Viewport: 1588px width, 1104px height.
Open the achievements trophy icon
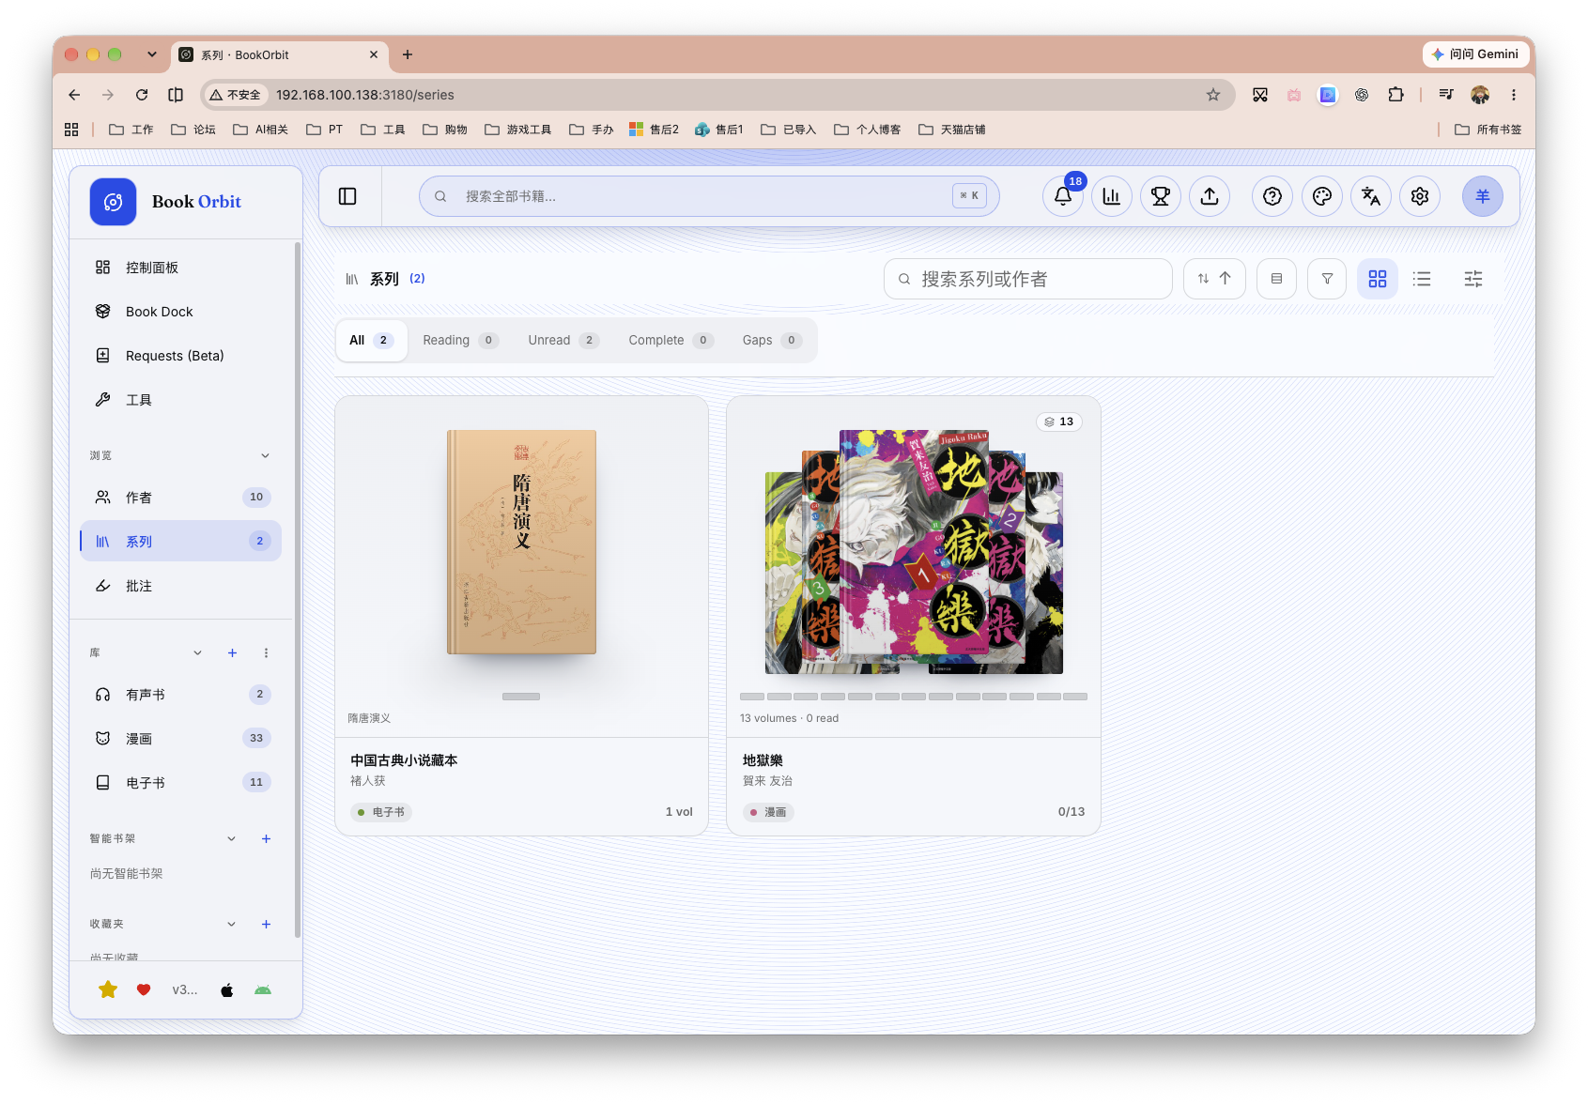pyautogui.click(x=1161, y=196)
